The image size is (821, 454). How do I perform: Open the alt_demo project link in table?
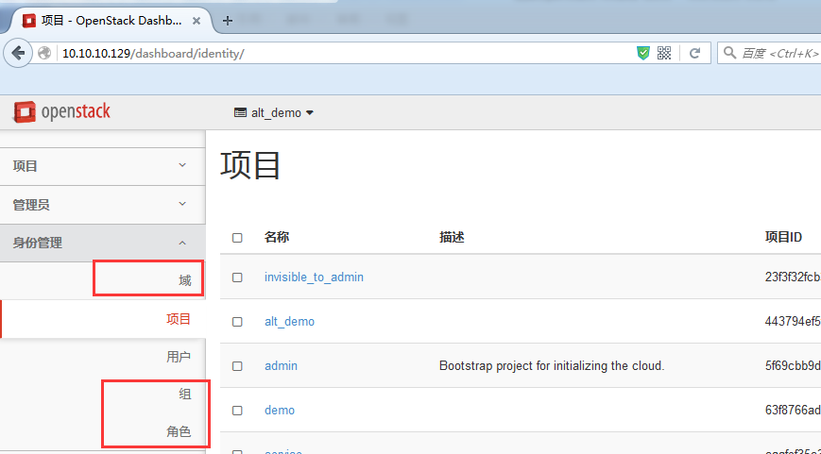289,322
